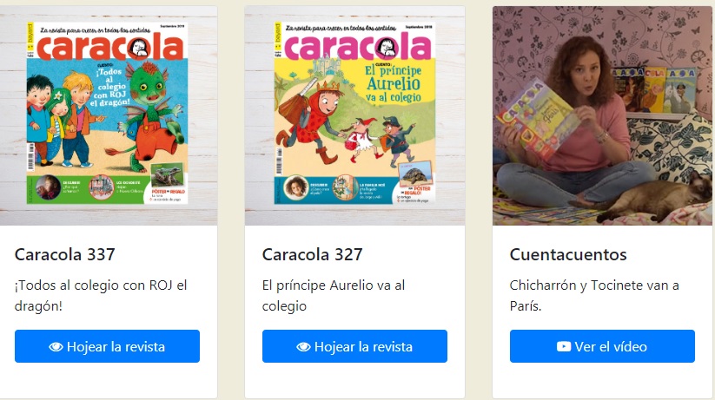Open the Caracola 337 cover image
Viewport: 715px width, 400px height.
[107, 115]
